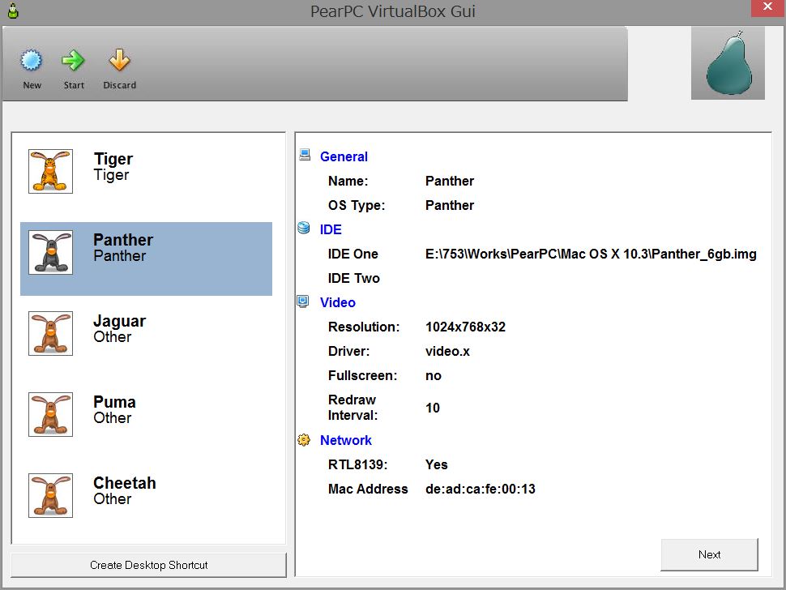Click the 1024x768x32 resolution value
Viewport: 786px width, 590px height.
466,327
